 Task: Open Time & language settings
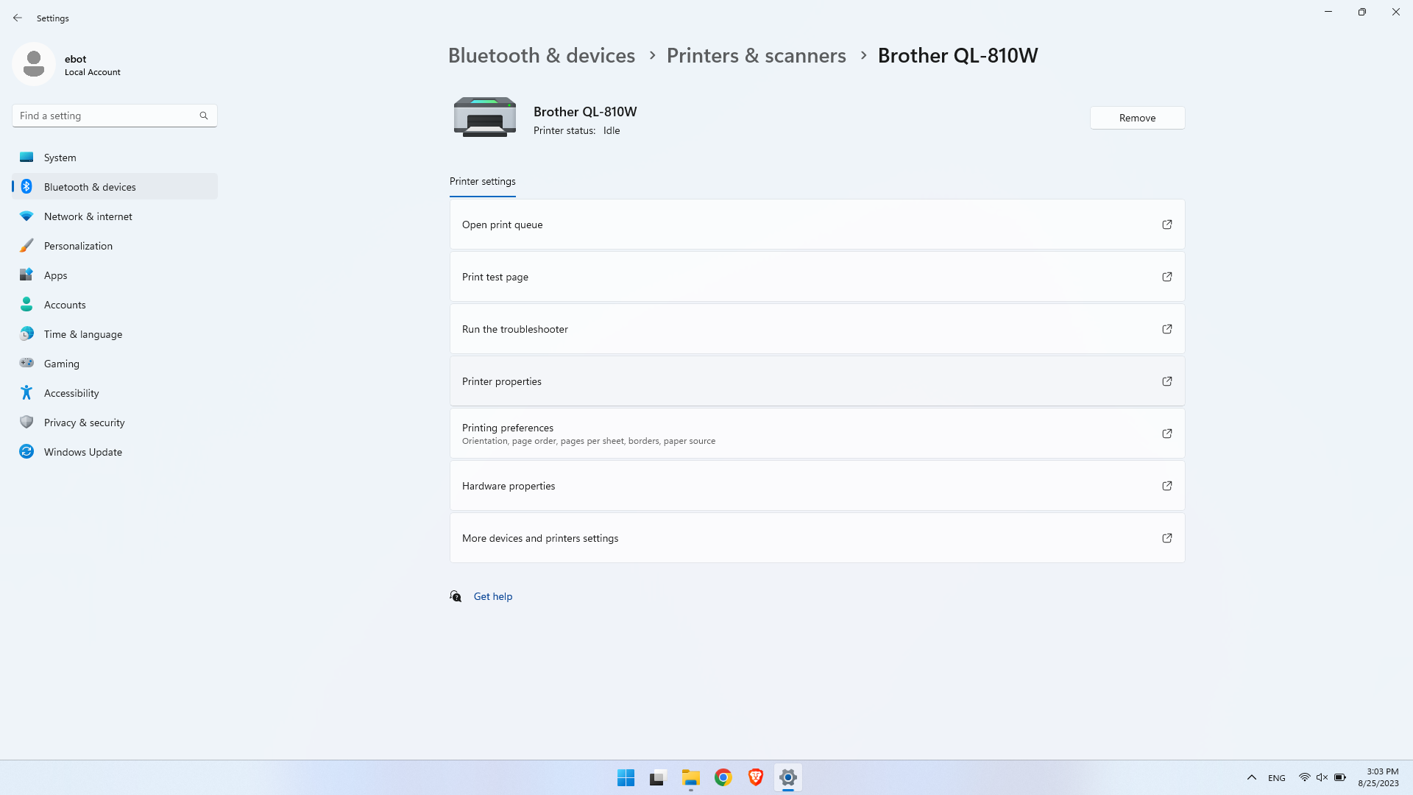pyautogui.click(x=114, y=334)
